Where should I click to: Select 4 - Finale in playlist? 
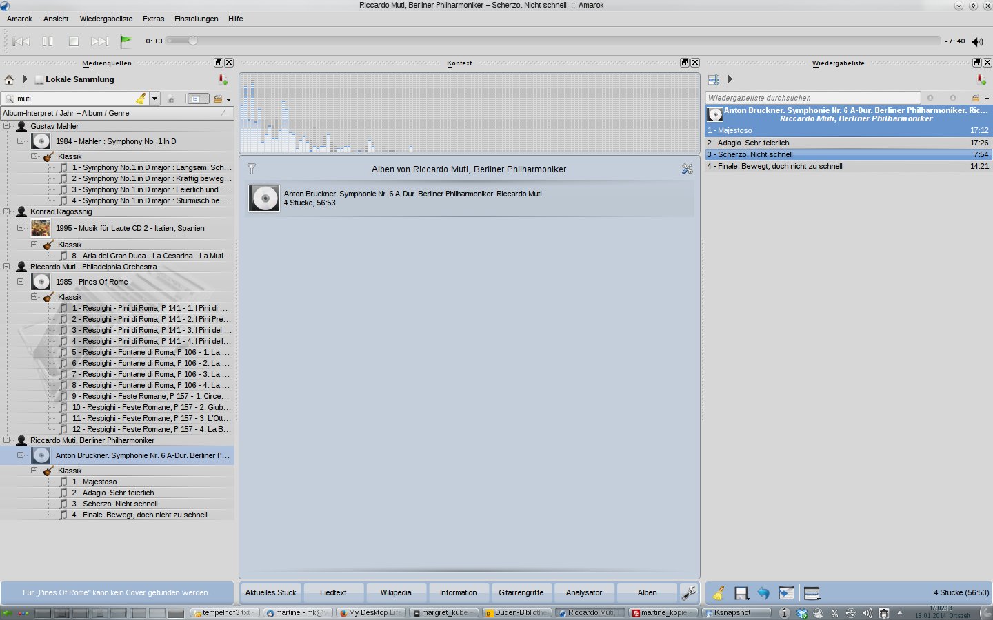coord(847,166)
